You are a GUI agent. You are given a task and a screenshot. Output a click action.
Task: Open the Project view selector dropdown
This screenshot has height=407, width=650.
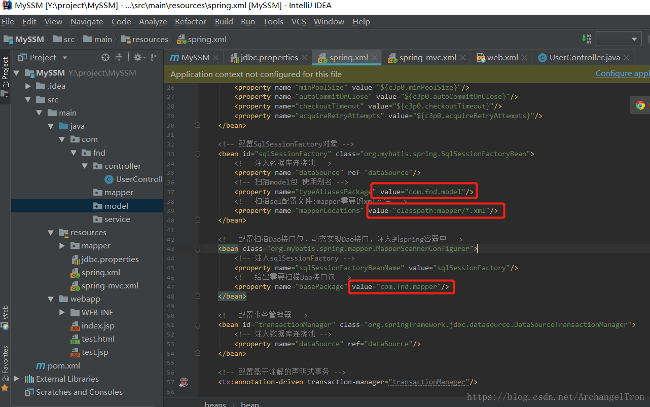point(64,58)
